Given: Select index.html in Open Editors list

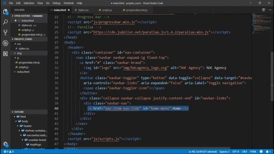Looking at the screenshot, I should [x=29, y=21].
